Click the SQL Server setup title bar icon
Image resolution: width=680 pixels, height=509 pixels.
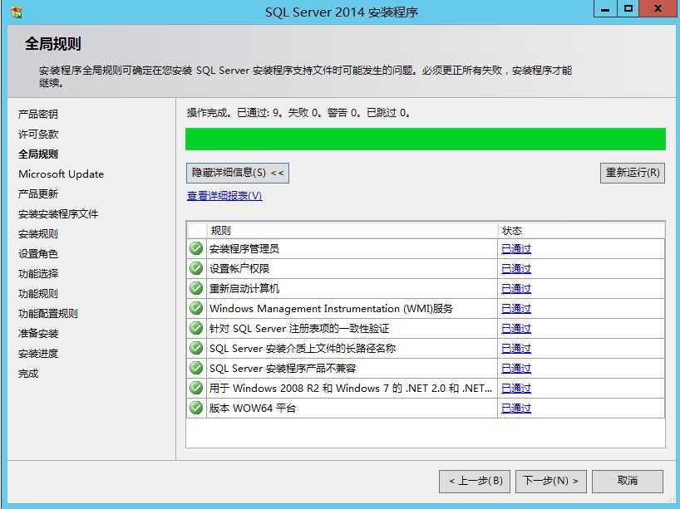[x=16, y=12]
